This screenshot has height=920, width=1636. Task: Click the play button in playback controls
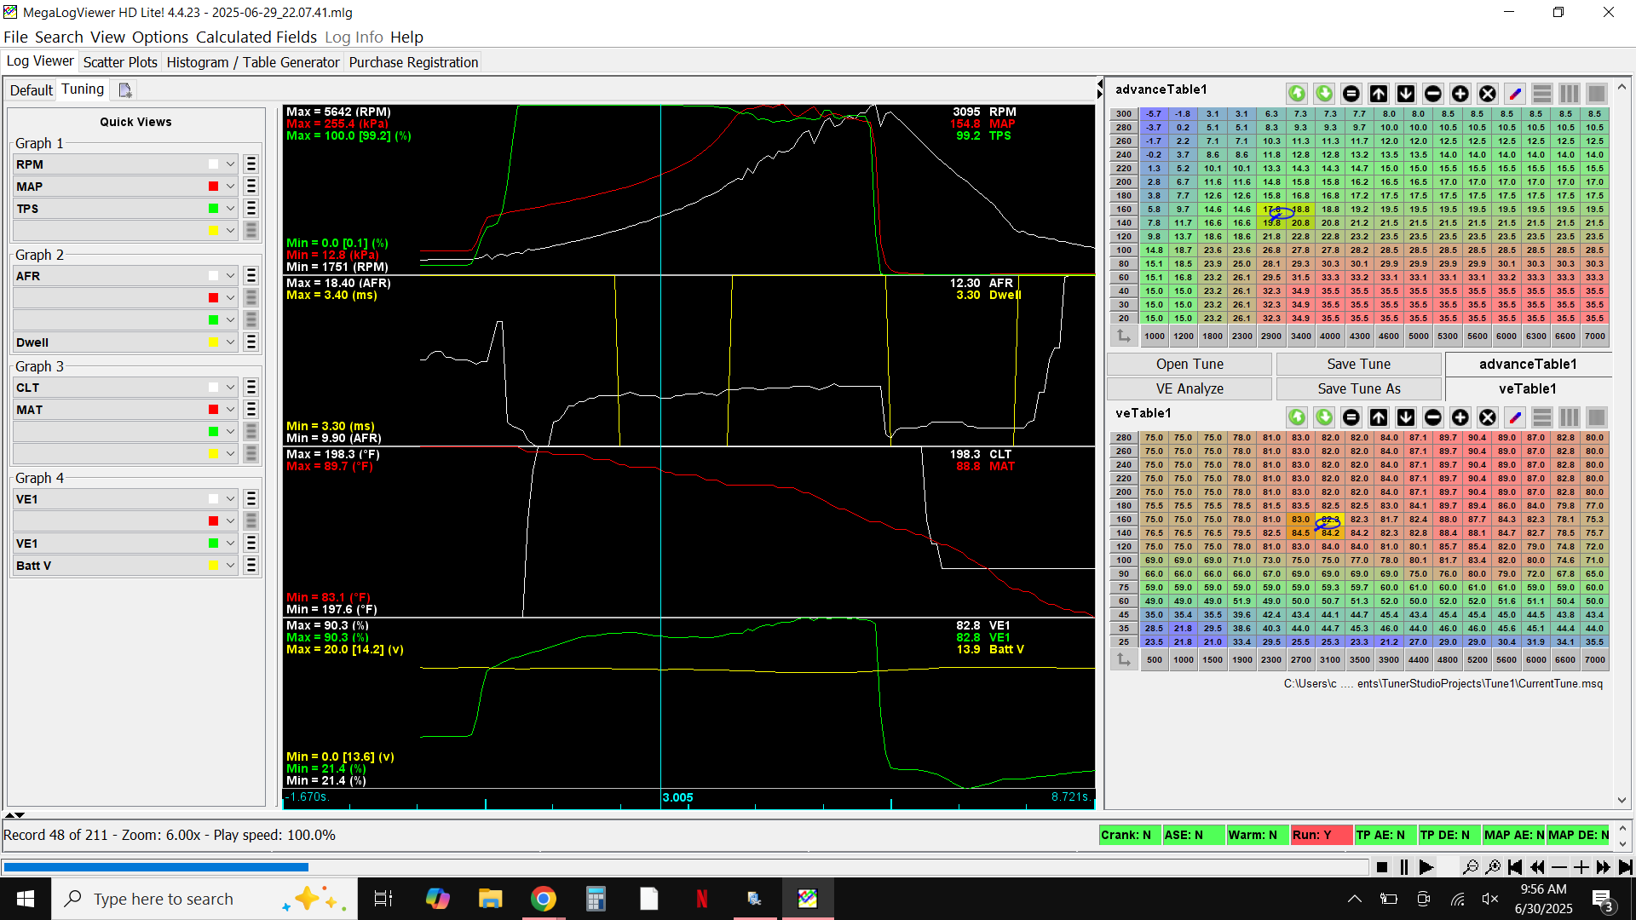click(x=1426, y=867)
